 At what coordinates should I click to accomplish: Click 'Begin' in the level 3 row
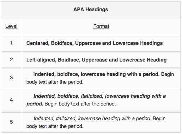click(167, 74)
